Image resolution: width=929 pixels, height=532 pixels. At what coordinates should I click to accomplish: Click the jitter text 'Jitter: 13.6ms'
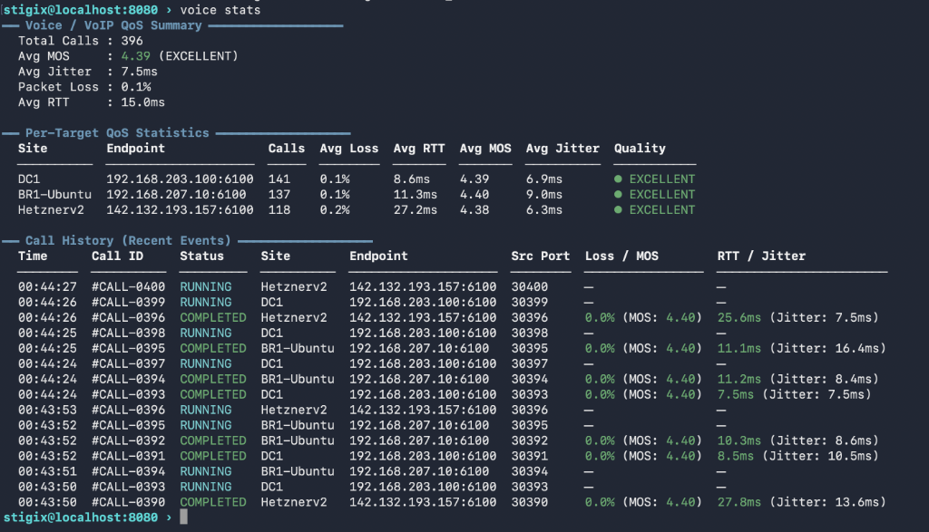coord(827,502)
